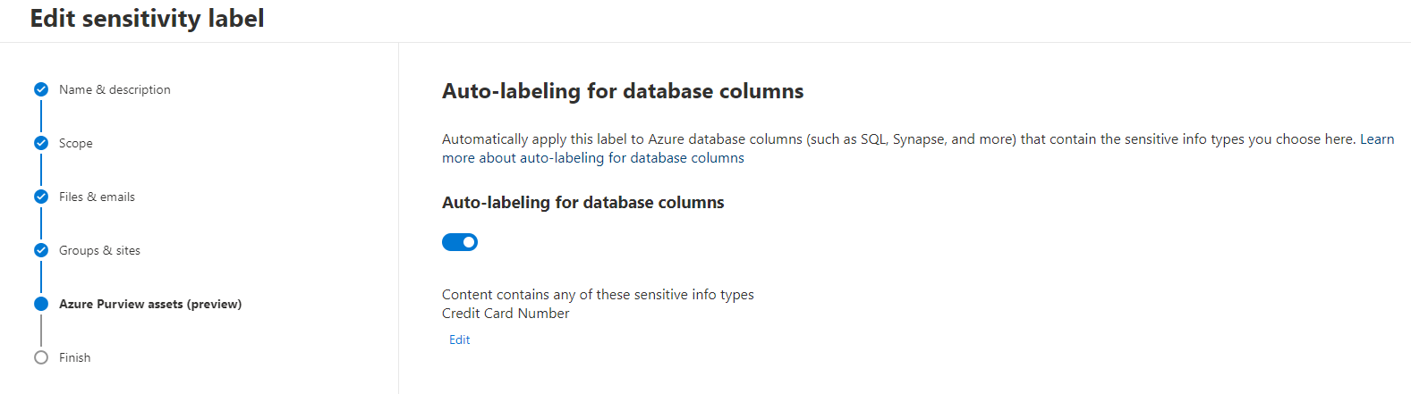Go to the Name & description step

[115, 89]
